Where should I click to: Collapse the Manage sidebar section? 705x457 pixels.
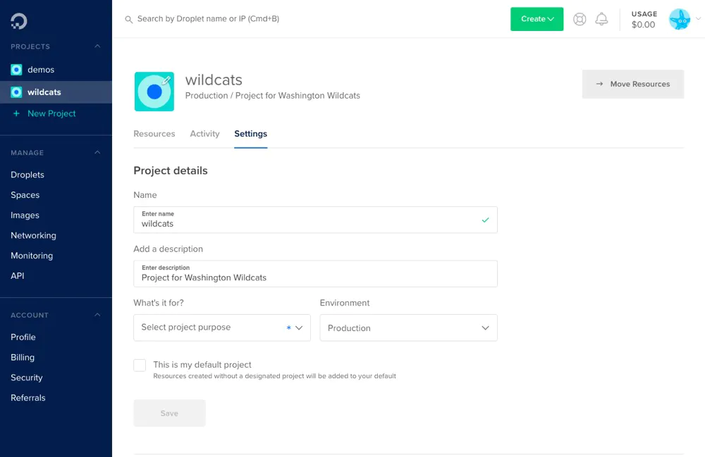click(x=97, y=153)
